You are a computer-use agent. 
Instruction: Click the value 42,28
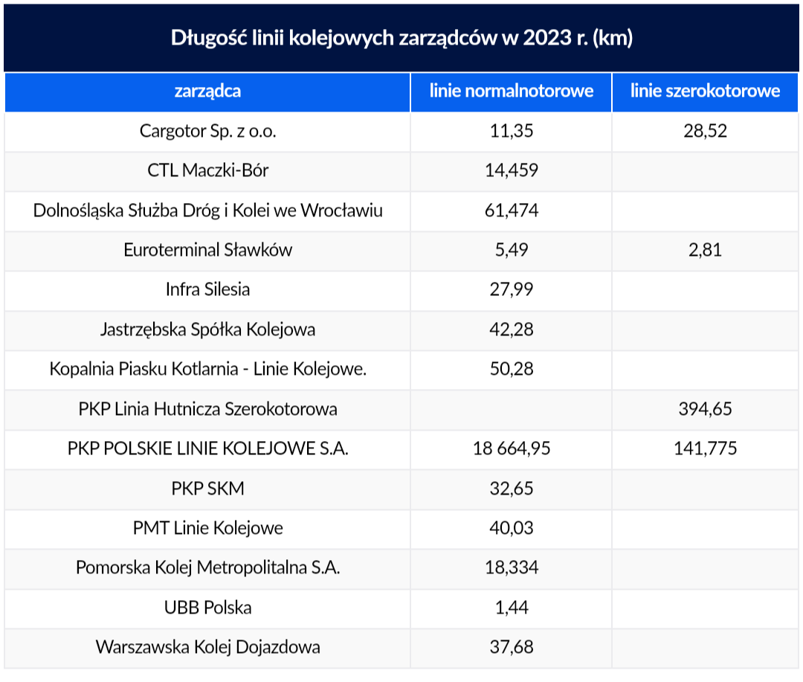tap(511, 329)
